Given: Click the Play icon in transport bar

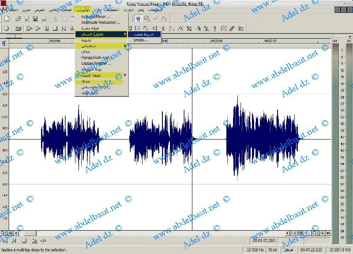Looking at the screenshot, I should pyautogui.click(x=38, y=29).
